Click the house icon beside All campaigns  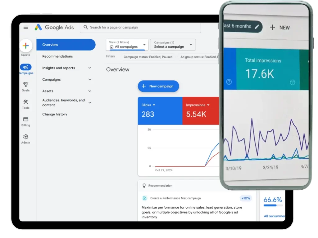click(x=111, y=47)
